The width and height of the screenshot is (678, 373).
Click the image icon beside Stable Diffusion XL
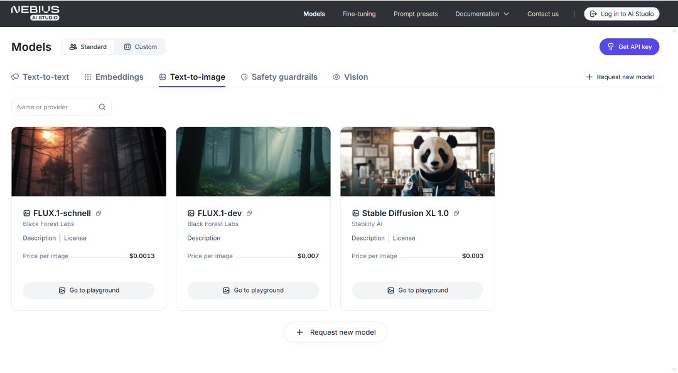[355, 214]
